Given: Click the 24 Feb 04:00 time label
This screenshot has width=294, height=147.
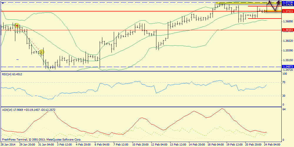Looking at the screenshot, I should 273,145.
